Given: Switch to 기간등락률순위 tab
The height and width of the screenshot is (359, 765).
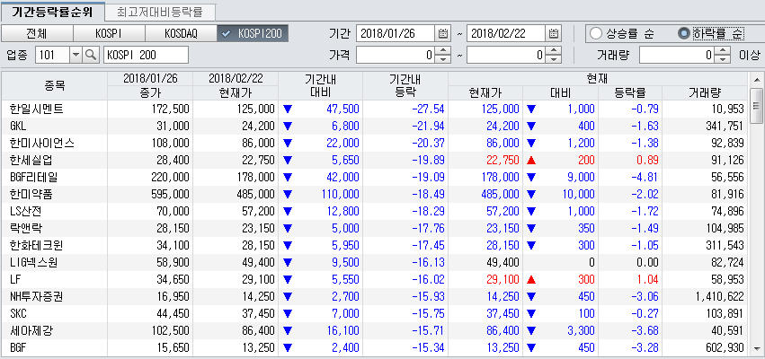Looking at the screenshot, I should [52, 11].
